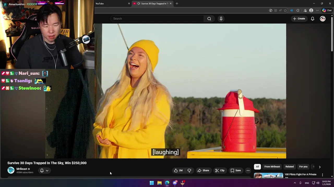Open Edge settings and more ellipsis
This screenshot has width=334, height=187.
(317, 10)
